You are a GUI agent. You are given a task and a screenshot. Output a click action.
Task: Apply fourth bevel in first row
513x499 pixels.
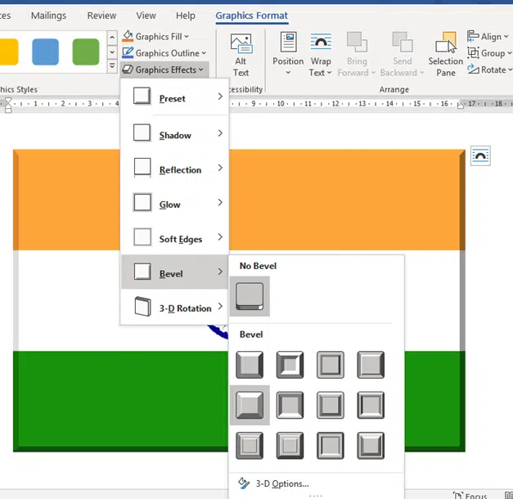tap(371, 365)
